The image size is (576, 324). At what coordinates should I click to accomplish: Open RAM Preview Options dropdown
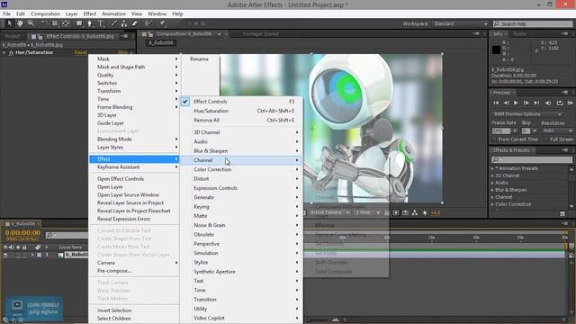coord(527,114)
